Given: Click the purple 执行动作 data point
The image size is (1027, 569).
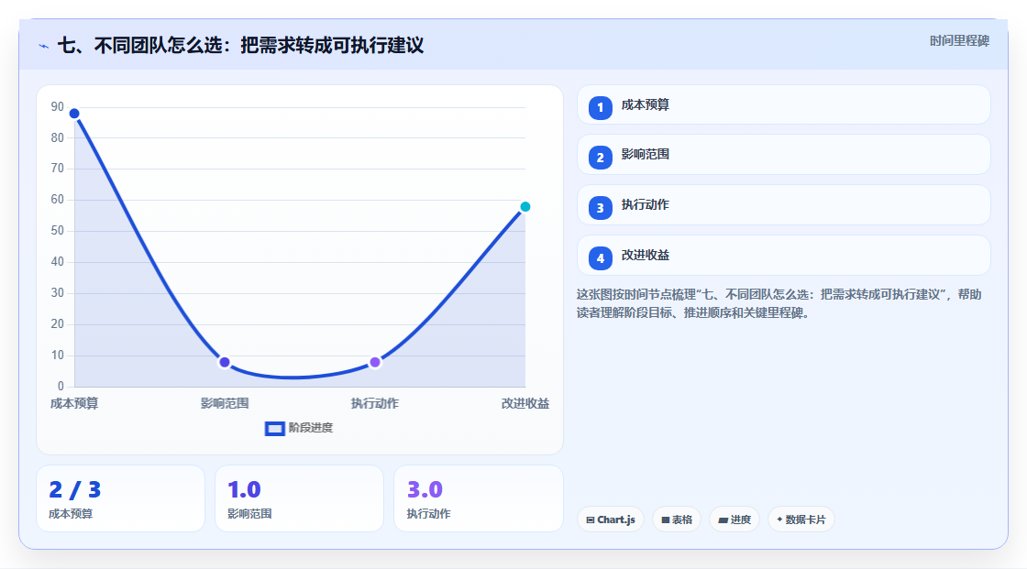Looking at the screenshot, I should coord(375,362).
